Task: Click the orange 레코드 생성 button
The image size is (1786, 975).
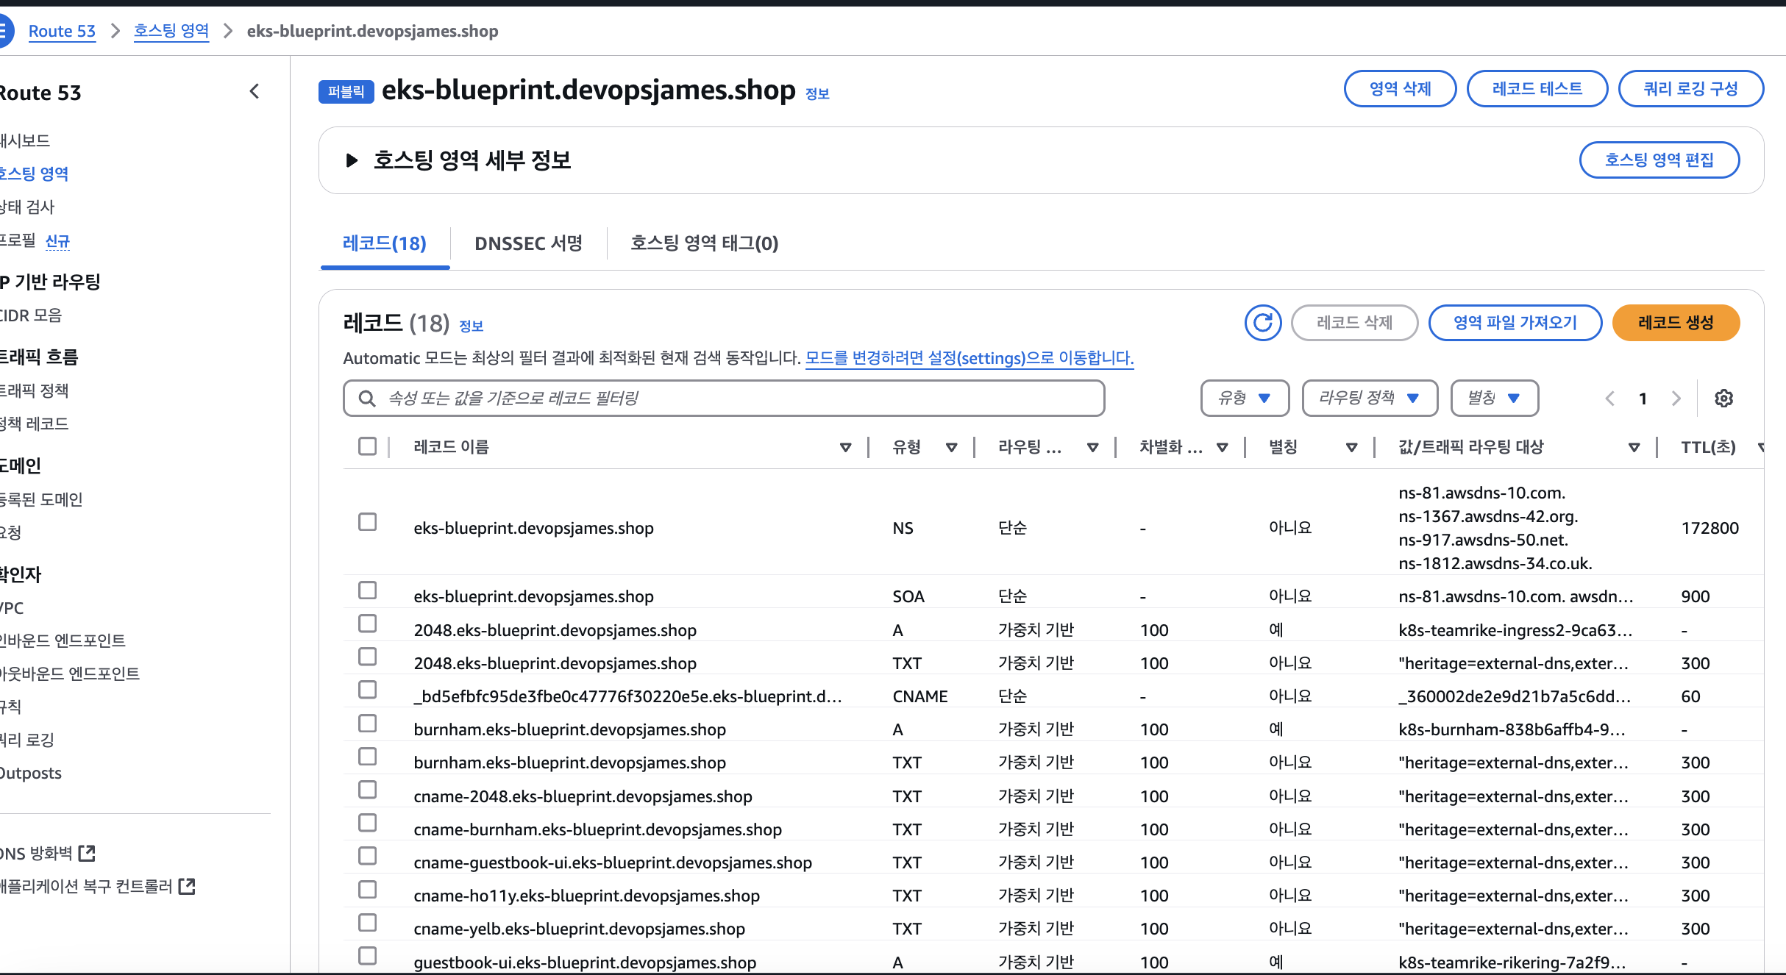Action: click(x=1675, y=323)
